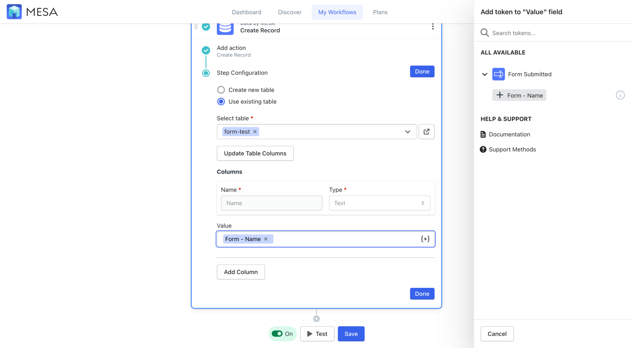Click the info icon beside Form - Name
633x348 pixels.
click(620, 95)
